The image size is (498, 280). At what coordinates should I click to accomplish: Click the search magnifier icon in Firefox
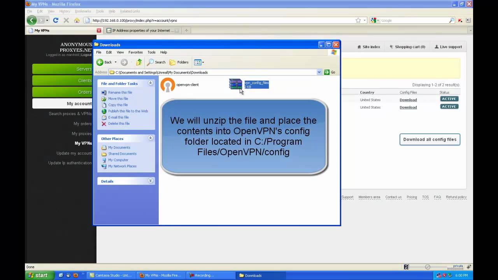tap(452, 20)
